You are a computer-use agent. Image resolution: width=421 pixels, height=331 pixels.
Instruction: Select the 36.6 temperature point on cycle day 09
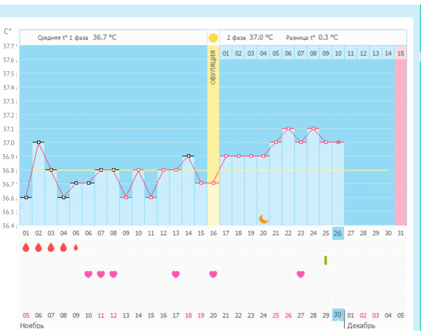pos(126,197)
